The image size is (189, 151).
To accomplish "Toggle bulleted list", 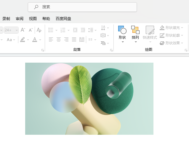I will [x=51, y=30].
